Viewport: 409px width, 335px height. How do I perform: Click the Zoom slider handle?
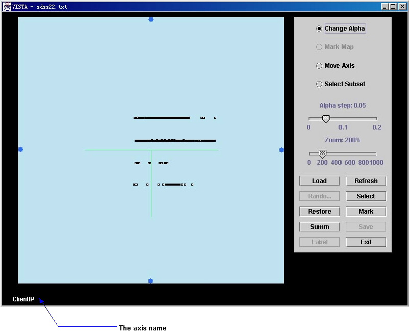tap(322, 153)
